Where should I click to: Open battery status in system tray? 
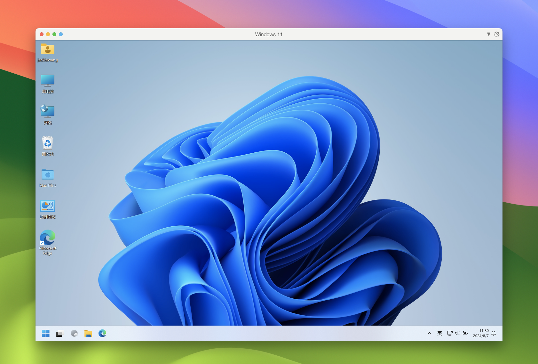465,333
